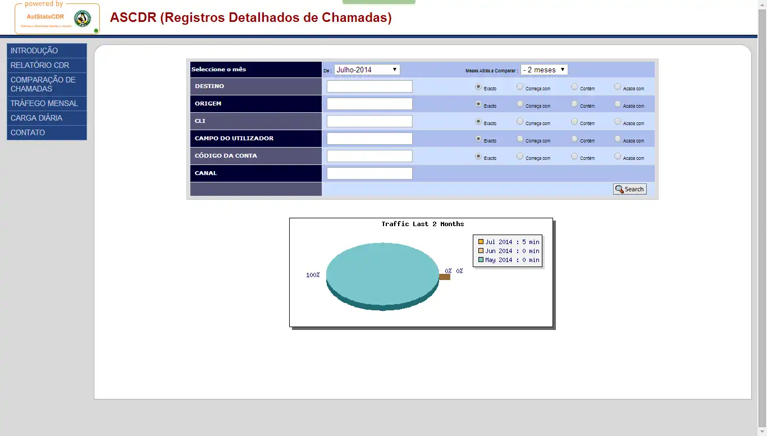Open the Julho-2014 month dropdown
The image size is (767, 436).
(367, 70)
